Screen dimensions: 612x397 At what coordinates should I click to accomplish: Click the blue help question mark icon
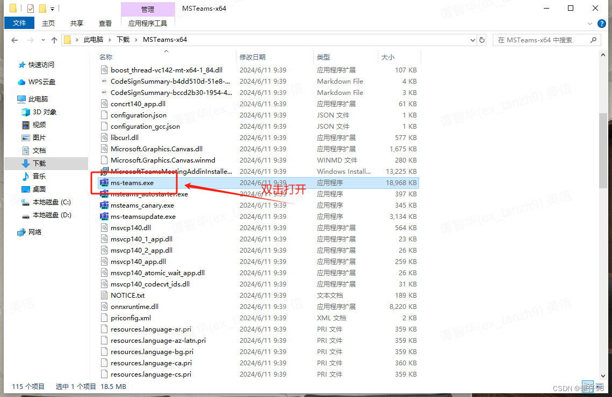point(602,24)
